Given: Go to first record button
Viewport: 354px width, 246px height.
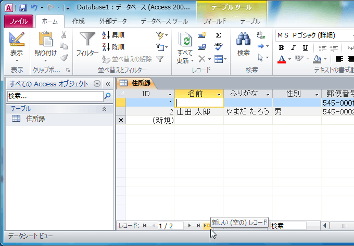Looking at the screenshot, I should pos(145,226).
